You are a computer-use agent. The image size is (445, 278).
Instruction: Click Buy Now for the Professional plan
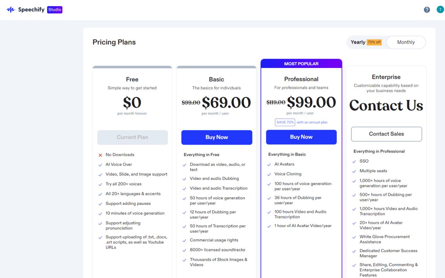pyautogui.click(x=301, y=137)
